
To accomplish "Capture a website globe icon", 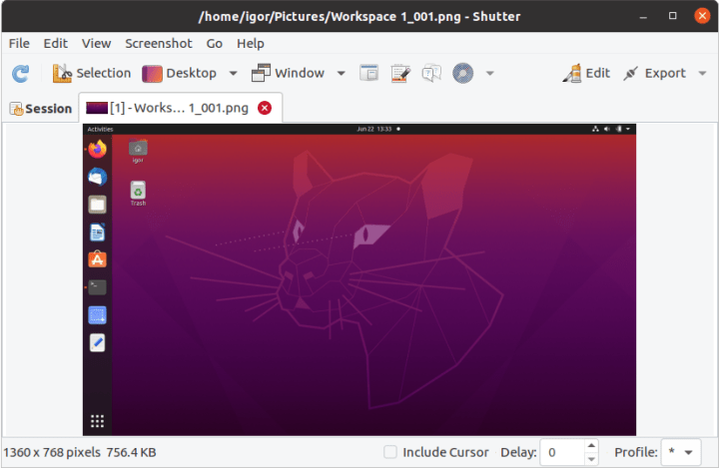I will click(x=462, y=73).
